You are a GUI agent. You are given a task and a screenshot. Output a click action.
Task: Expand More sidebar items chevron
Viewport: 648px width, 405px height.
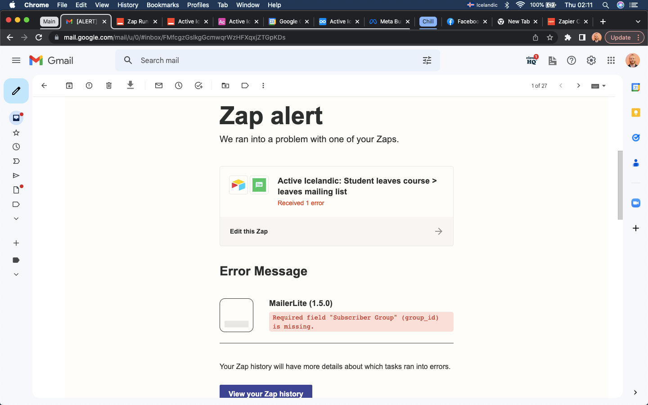[16, 219]
